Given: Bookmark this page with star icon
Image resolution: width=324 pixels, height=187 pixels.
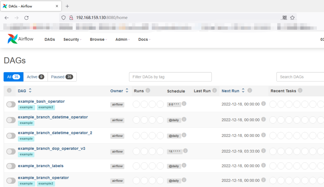Looking at the screenshot, I should point(292,18).
